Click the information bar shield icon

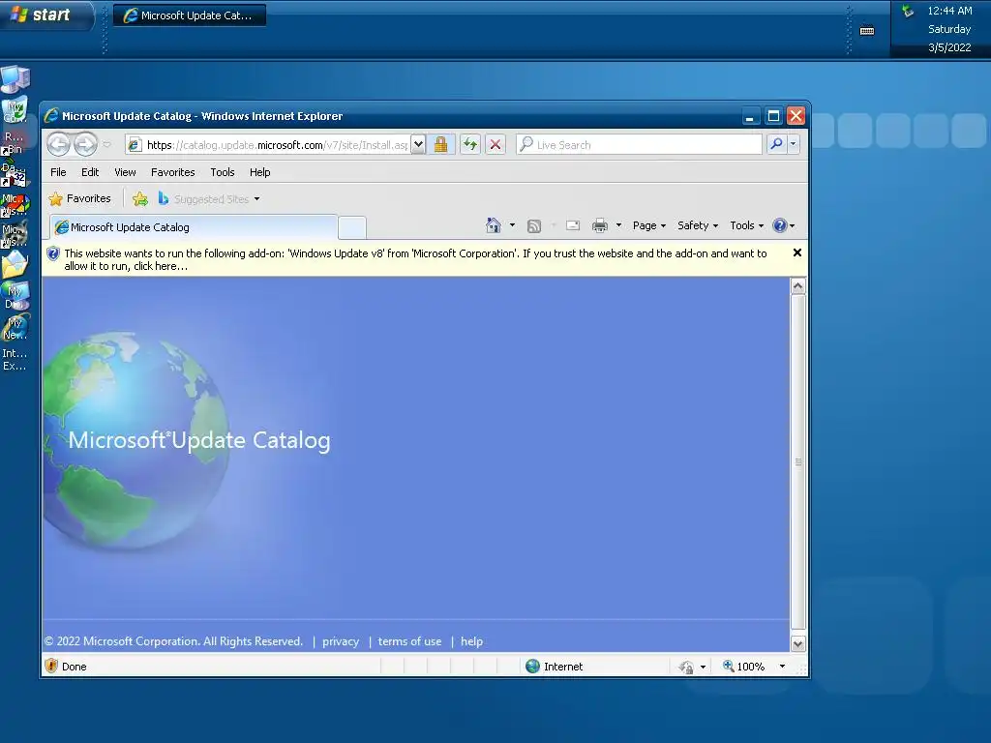pos(53,254)
